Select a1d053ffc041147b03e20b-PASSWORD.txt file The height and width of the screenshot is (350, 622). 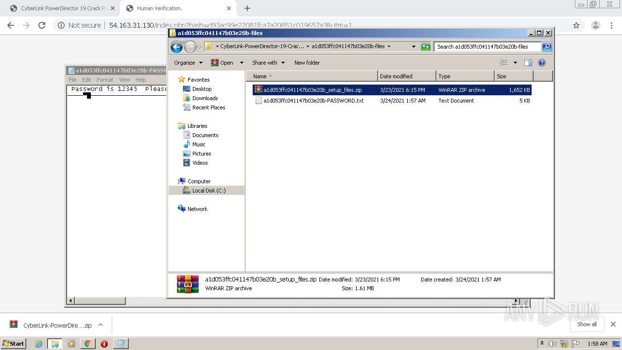(x=392, y=101)
